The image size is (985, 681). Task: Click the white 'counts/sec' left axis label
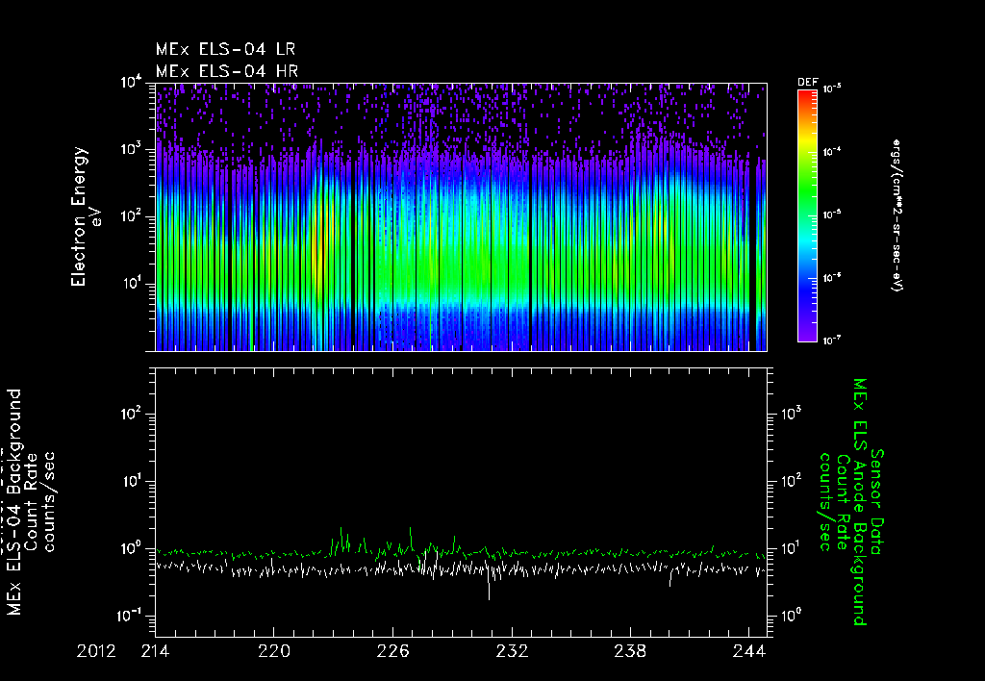(48, 502)
